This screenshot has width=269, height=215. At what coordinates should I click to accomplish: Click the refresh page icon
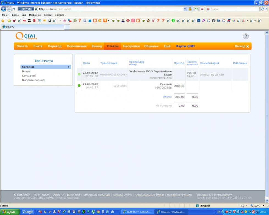196,9
